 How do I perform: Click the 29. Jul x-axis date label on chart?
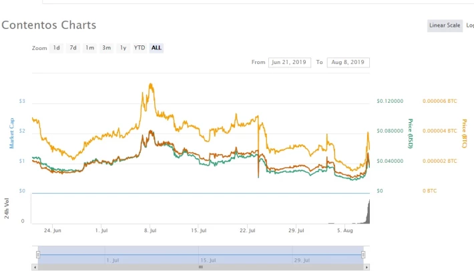tap(296, 230)
